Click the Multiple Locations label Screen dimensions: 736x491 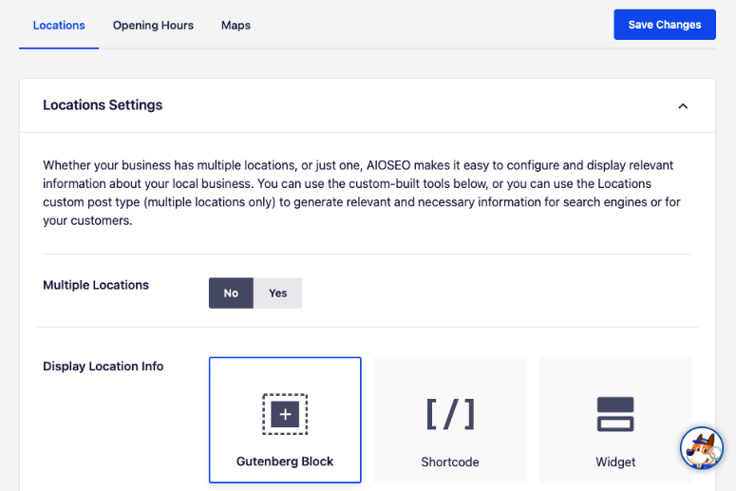click(x=96, y=285)
